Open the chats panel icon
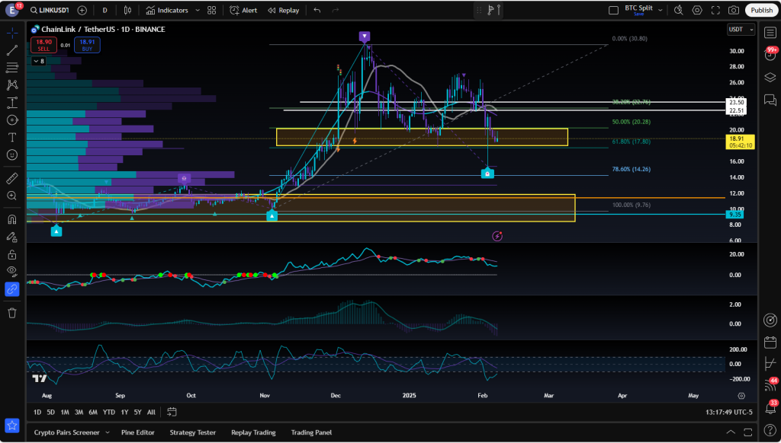 (x=770, y=100)
